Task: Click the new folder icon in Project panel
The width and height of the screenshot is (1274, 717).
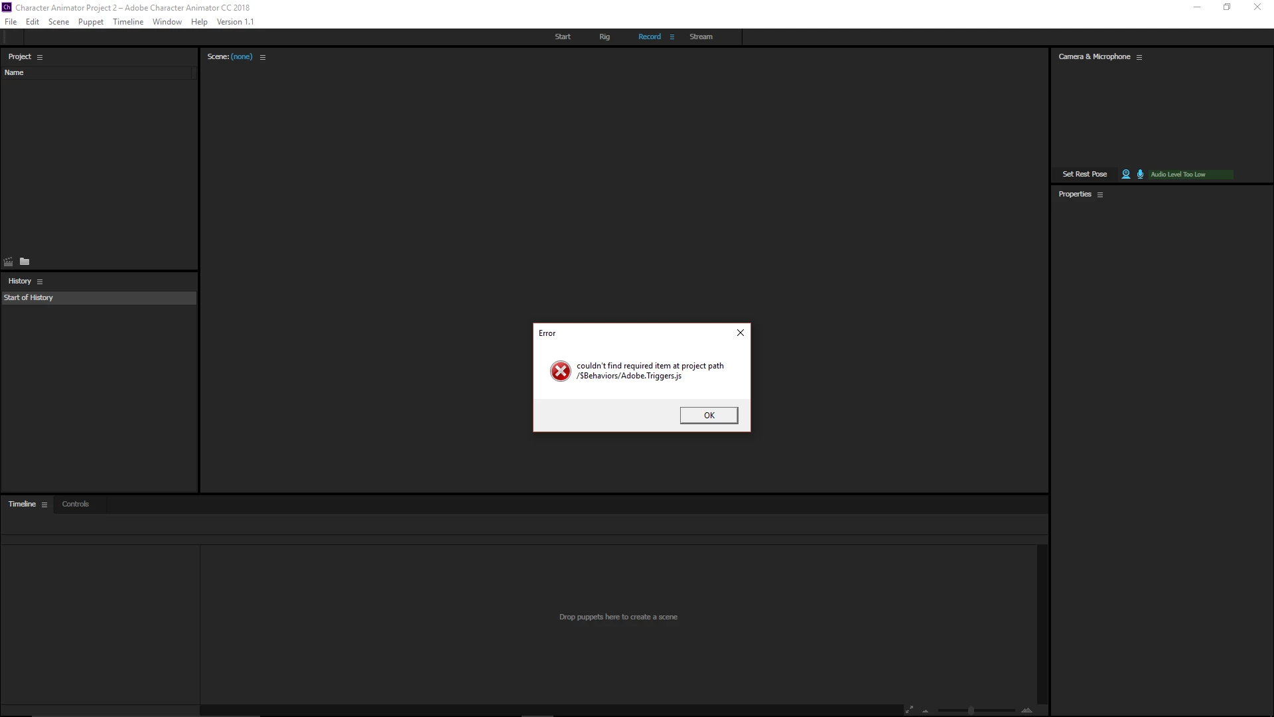Action: [x=25, y=262]
